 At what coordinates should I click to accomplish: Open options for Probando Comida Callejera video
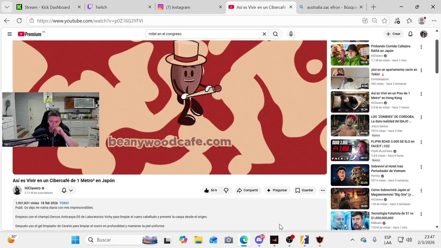(x=421, y=47)
